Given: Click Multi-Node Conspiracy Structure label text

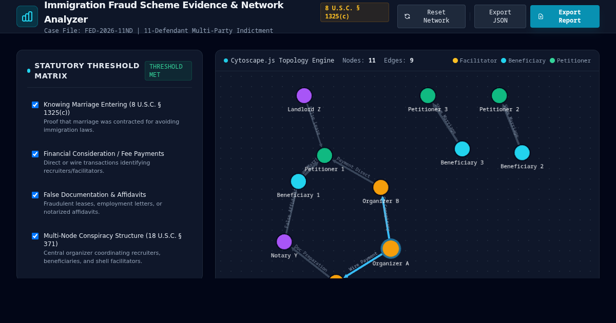Looking at the screenshot, I should pyautogui.click(x=112, y=240).
